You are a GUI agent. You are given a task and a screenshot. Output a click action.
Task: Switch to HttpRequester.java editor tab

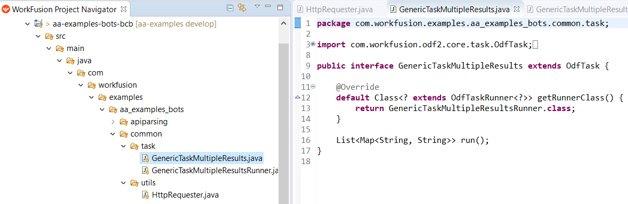coord(335,9)
